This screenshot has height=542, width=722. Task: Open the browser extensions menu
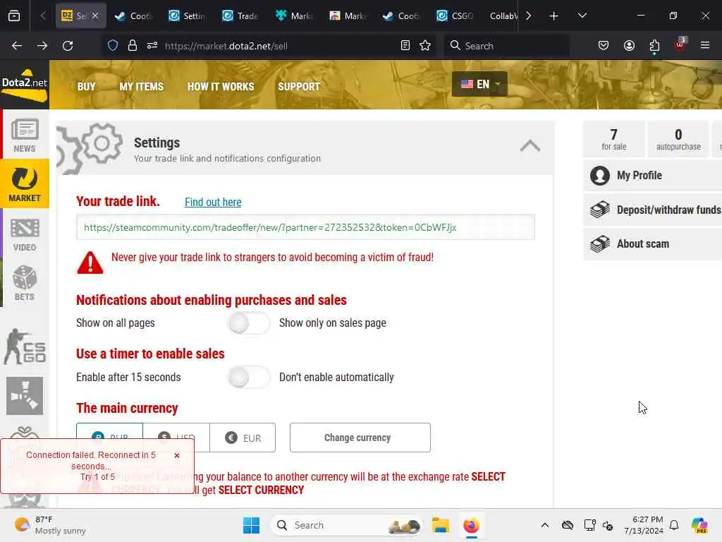tap(654, 46)
